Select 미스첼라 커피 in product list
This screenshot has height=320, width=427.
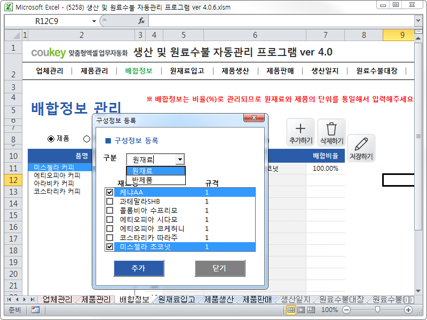[x=60, y=167]
